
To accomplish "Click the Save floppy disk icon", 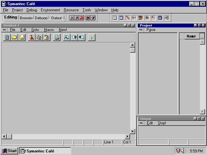I will [22, 37].
